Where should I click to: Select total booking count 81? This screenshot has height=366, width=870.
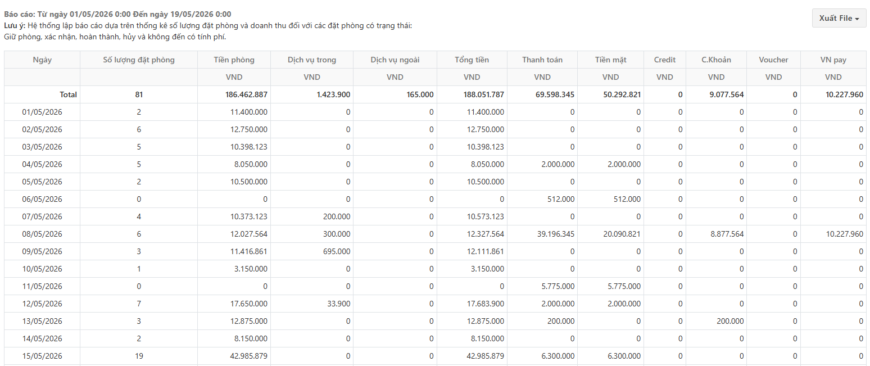[x=139, y=94]
